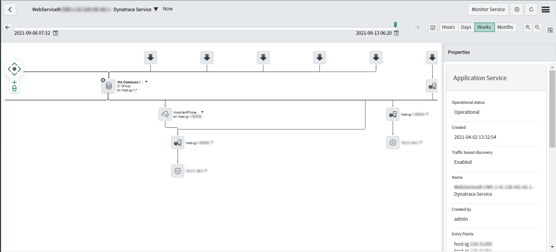Click the scrollbar down arrow in Properties
The width and height of the screenshot is (556, 252).
coord(552,247)
